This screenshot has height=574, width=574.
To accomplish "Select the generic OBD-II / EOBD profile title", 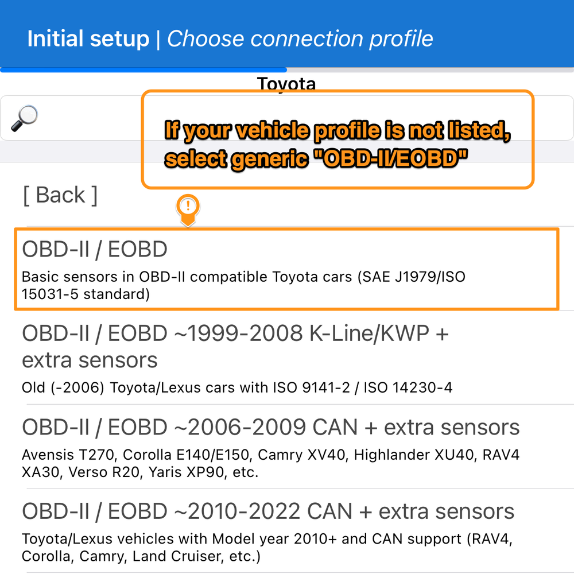I will (95, 249).
